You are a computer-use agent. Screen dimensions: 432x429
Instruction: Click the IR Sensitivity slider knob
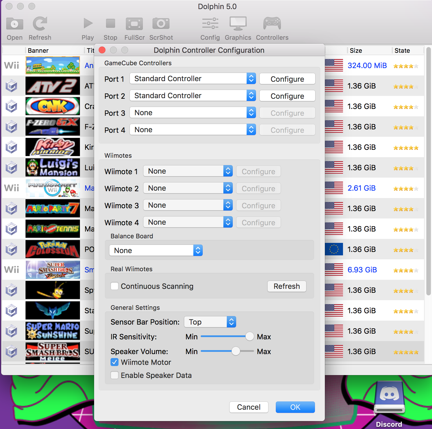(250, 336)
